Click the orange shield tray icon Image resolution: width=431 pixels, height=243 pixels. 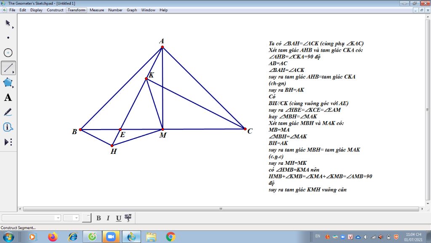[396, 237]
